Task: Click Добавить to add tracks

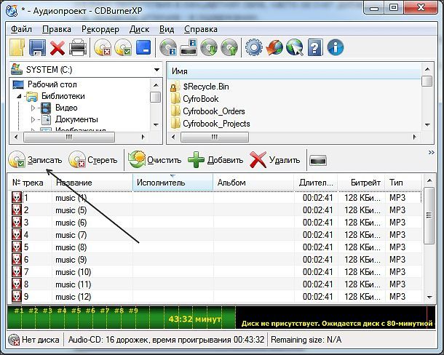Action: pos(215,160)
